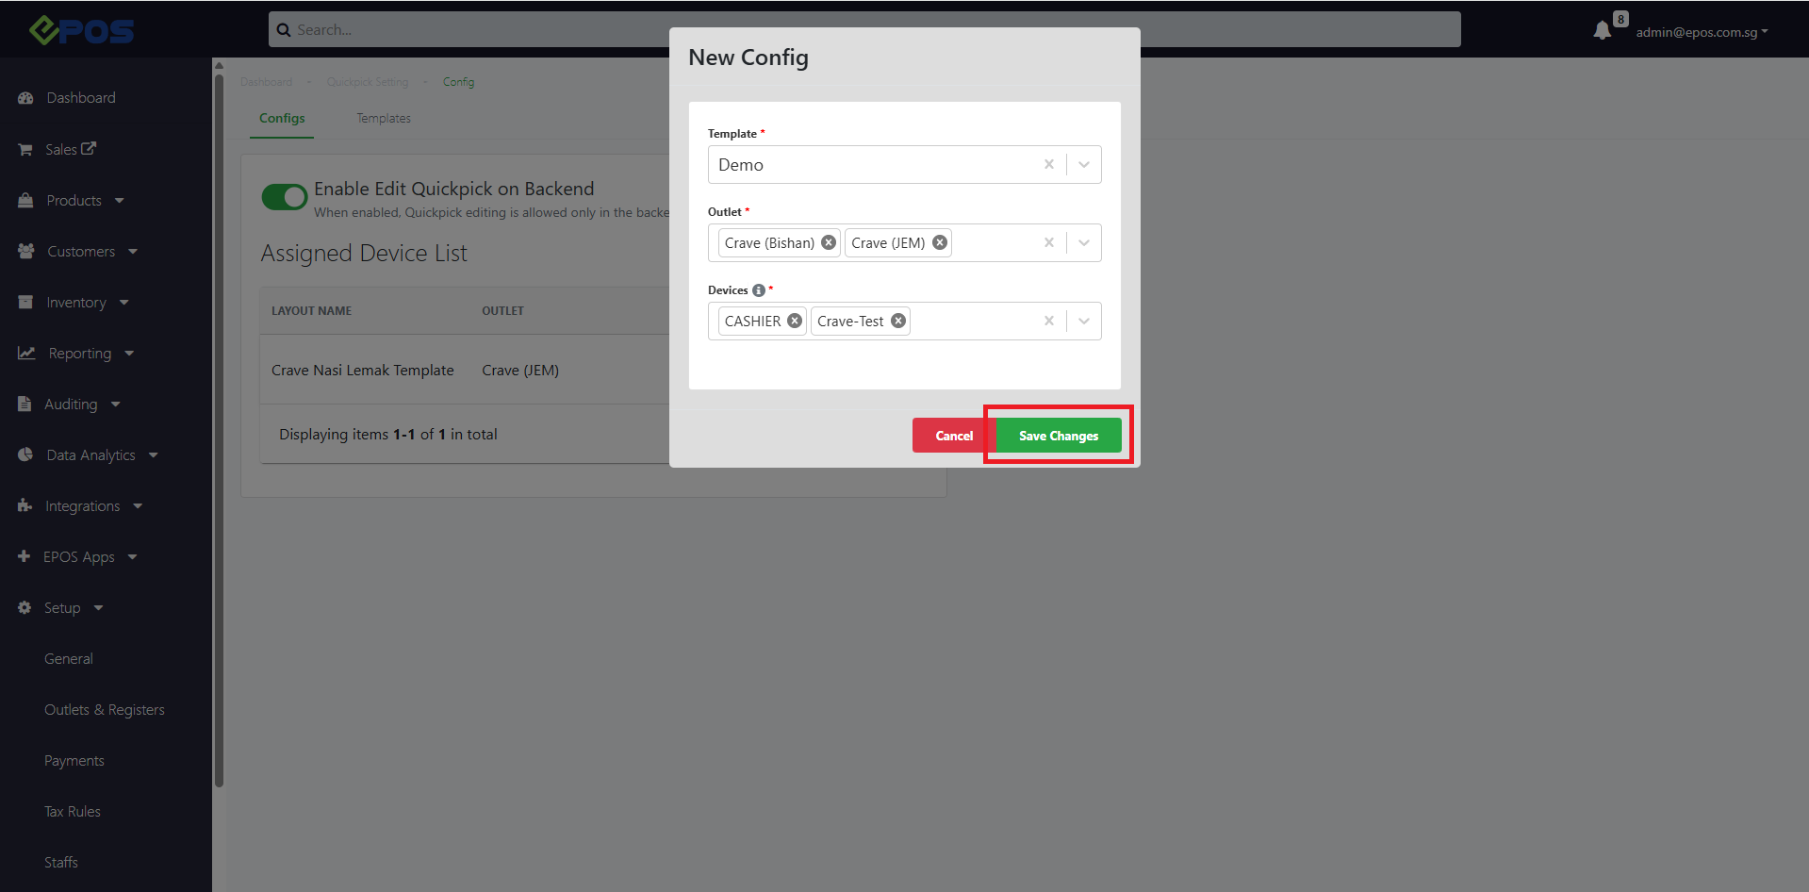This screenshot has height=892, width=1809.
Task: Clear all selected outlets
Action: pos(1048,242)
